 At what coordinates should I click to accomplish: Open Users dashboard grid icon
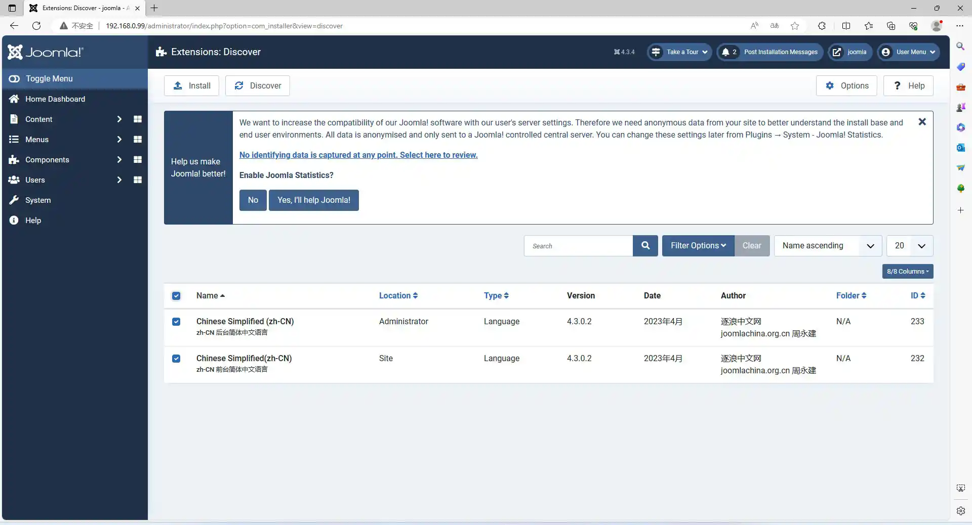coord(137,180)
